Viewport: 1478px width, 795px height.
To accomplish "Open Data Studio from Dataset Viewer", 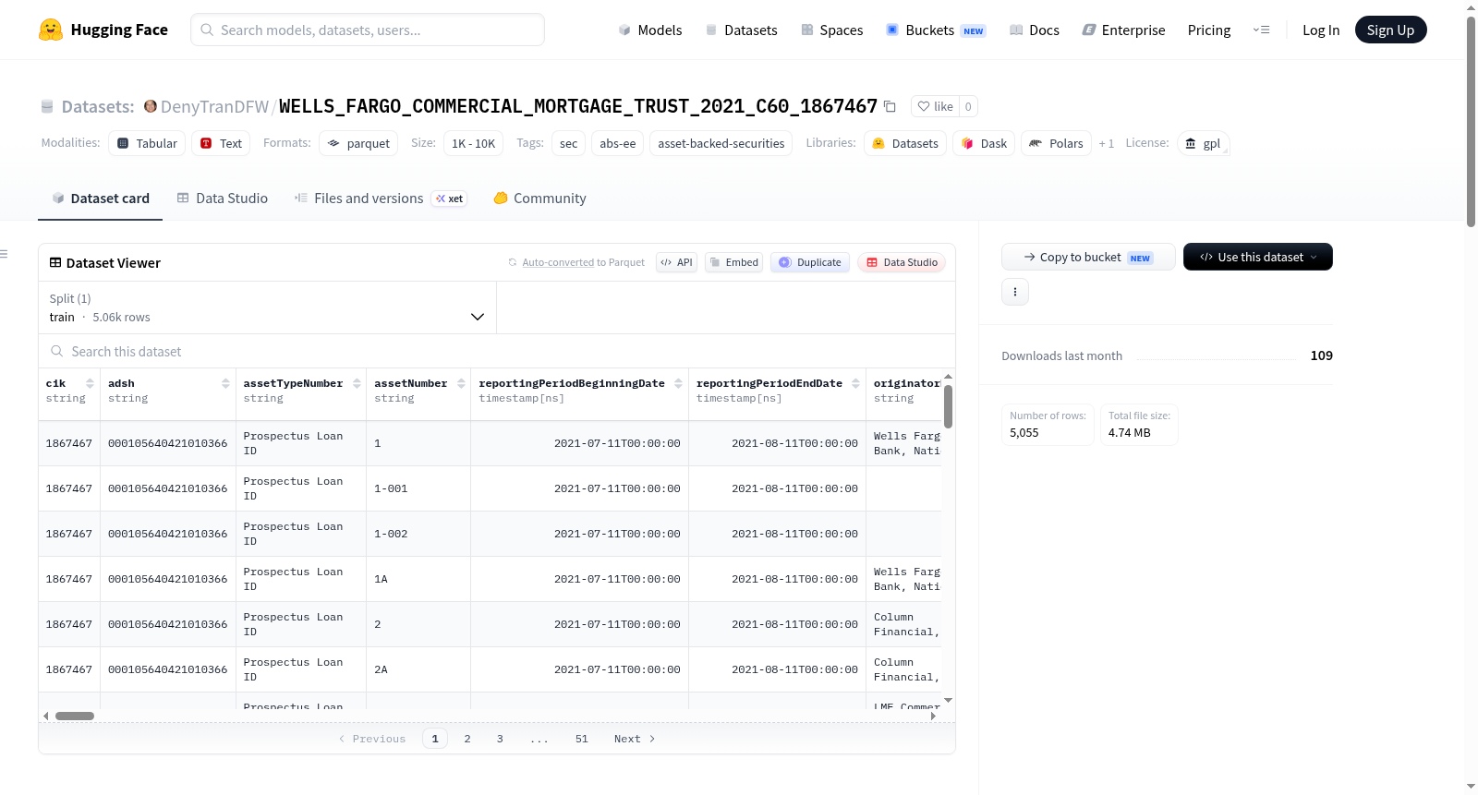I will tap(902, 262).
